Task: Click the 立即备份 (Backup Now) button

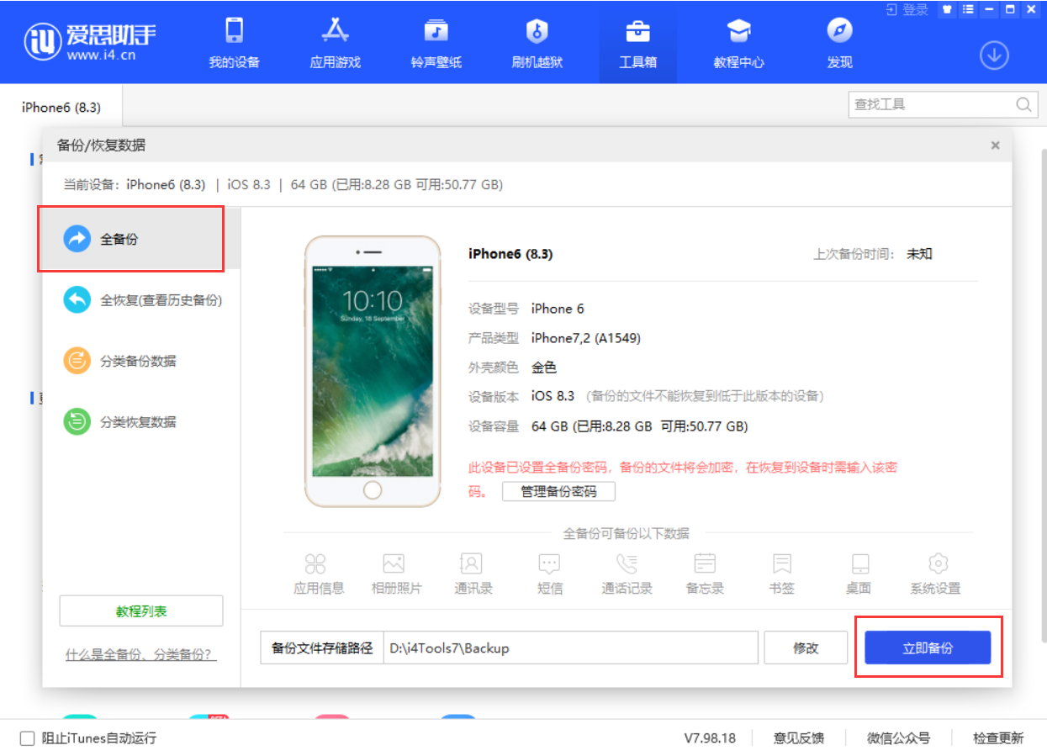Action: [x=928, y=648]
